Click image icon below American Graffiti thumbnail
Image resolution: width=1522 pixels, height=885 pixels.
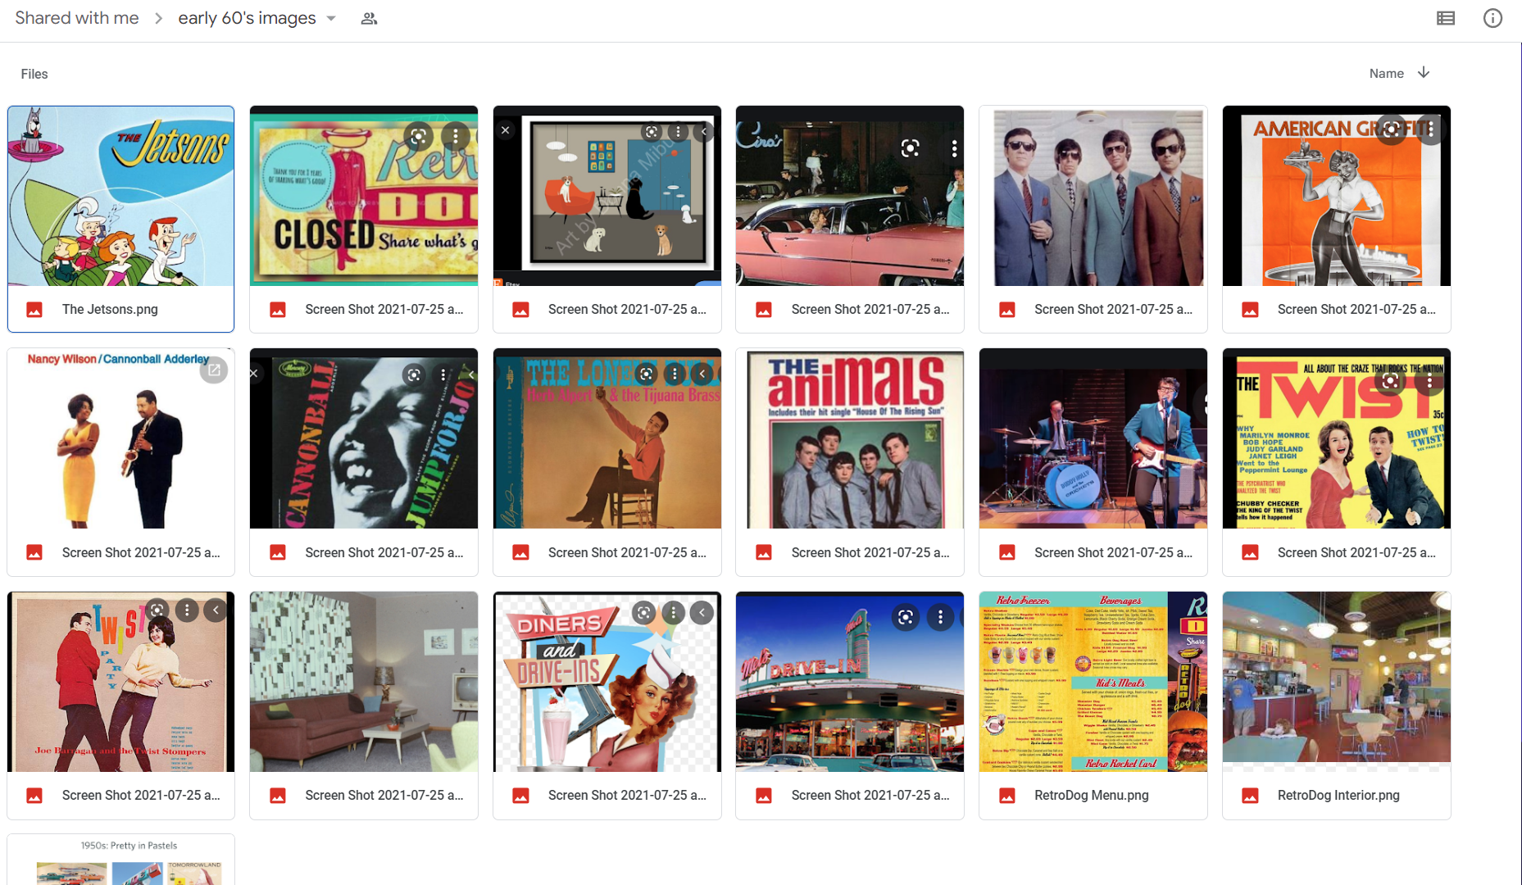click(x=1250, y=309)
